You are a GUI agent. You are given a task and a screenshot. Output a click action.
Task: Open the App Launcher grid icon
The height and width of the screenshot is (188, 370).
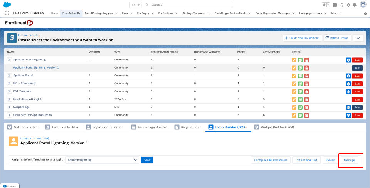tap(7, 13)
